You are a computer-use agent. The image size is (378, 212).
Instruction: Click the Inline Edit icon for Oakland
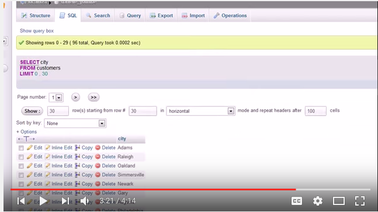click(48, 166)
